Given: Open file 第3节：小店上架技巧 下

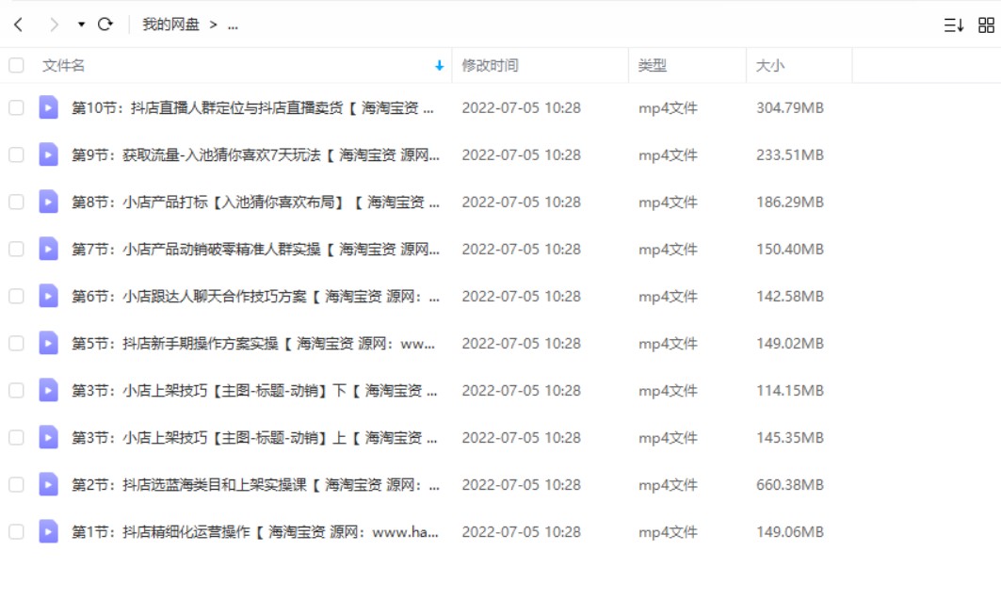Looking at the screenshot, I should (254, 391).
